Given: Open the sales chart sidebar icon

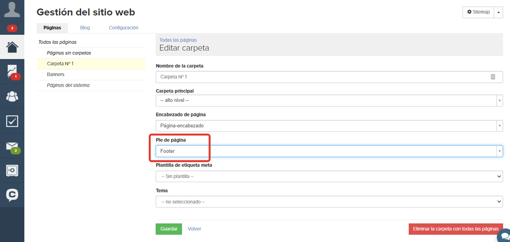Looking at the screenshot, I should [12, 71].
